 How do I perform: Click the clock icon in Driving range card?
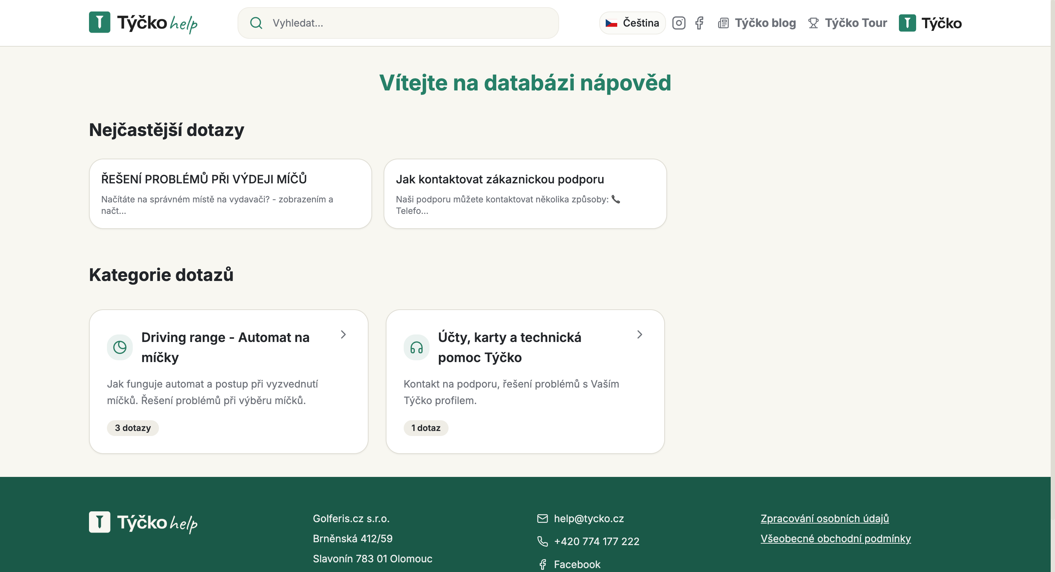(119, 347)
